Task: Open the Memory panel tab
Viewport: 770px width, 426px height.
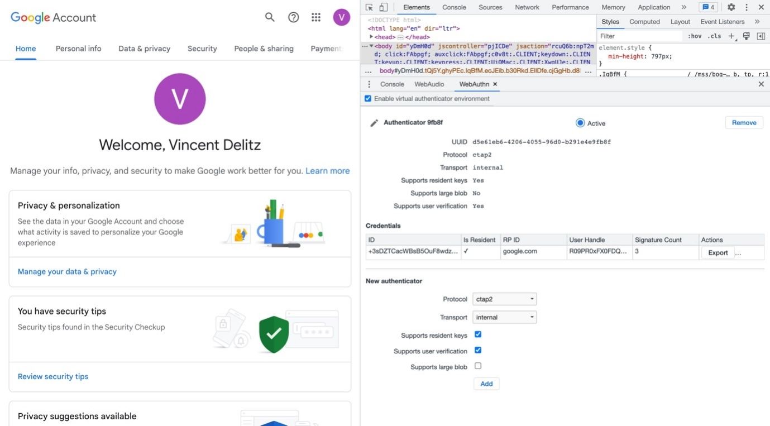Action: point(613,7)
